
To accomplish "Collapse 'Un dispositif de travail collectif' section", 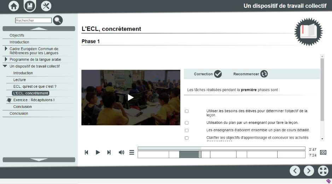I will pos(5,66).
